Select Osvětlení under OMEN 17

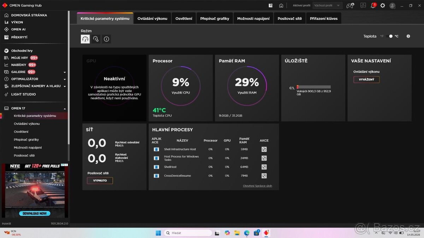pos(21,132)
